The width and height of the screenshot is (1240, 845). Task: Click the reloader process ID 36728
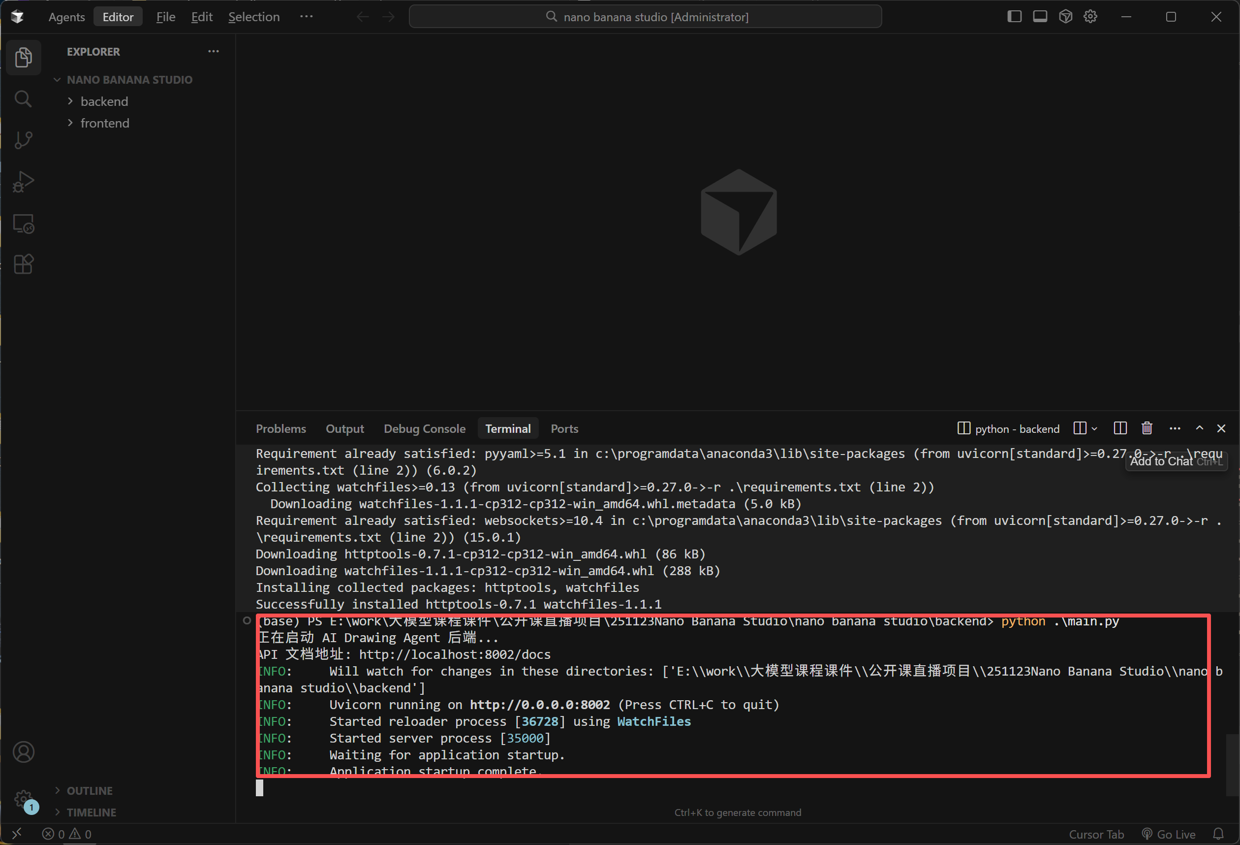point(539,721)
